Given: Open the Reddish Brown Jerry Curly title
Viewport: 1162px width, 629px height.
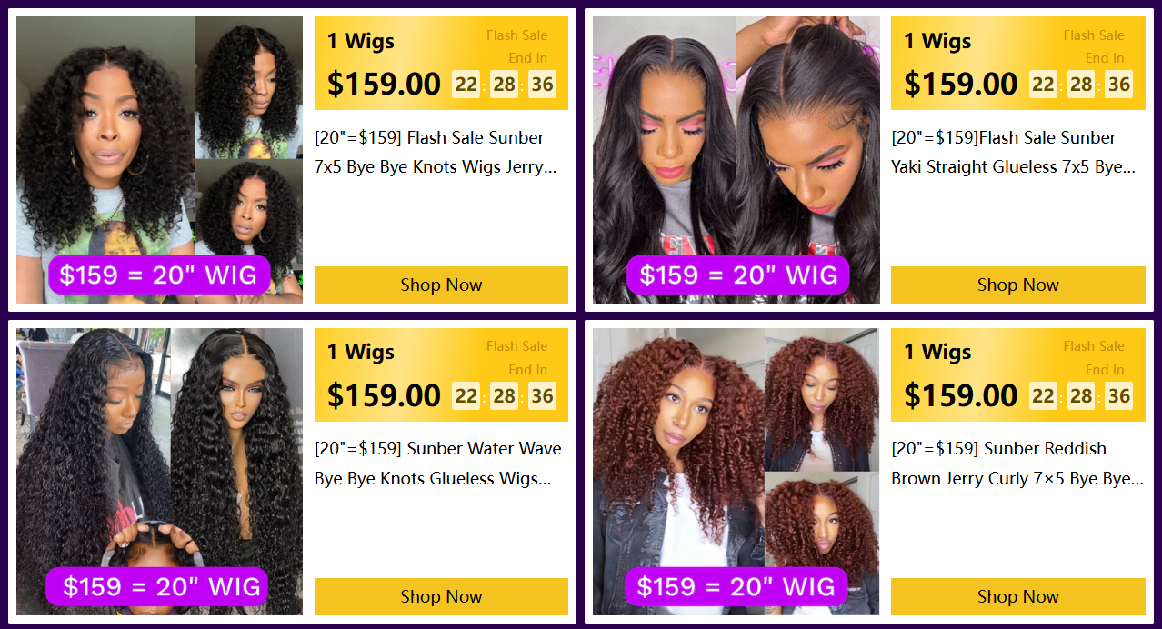Looking at the screenshot, I should [1017, 464].
